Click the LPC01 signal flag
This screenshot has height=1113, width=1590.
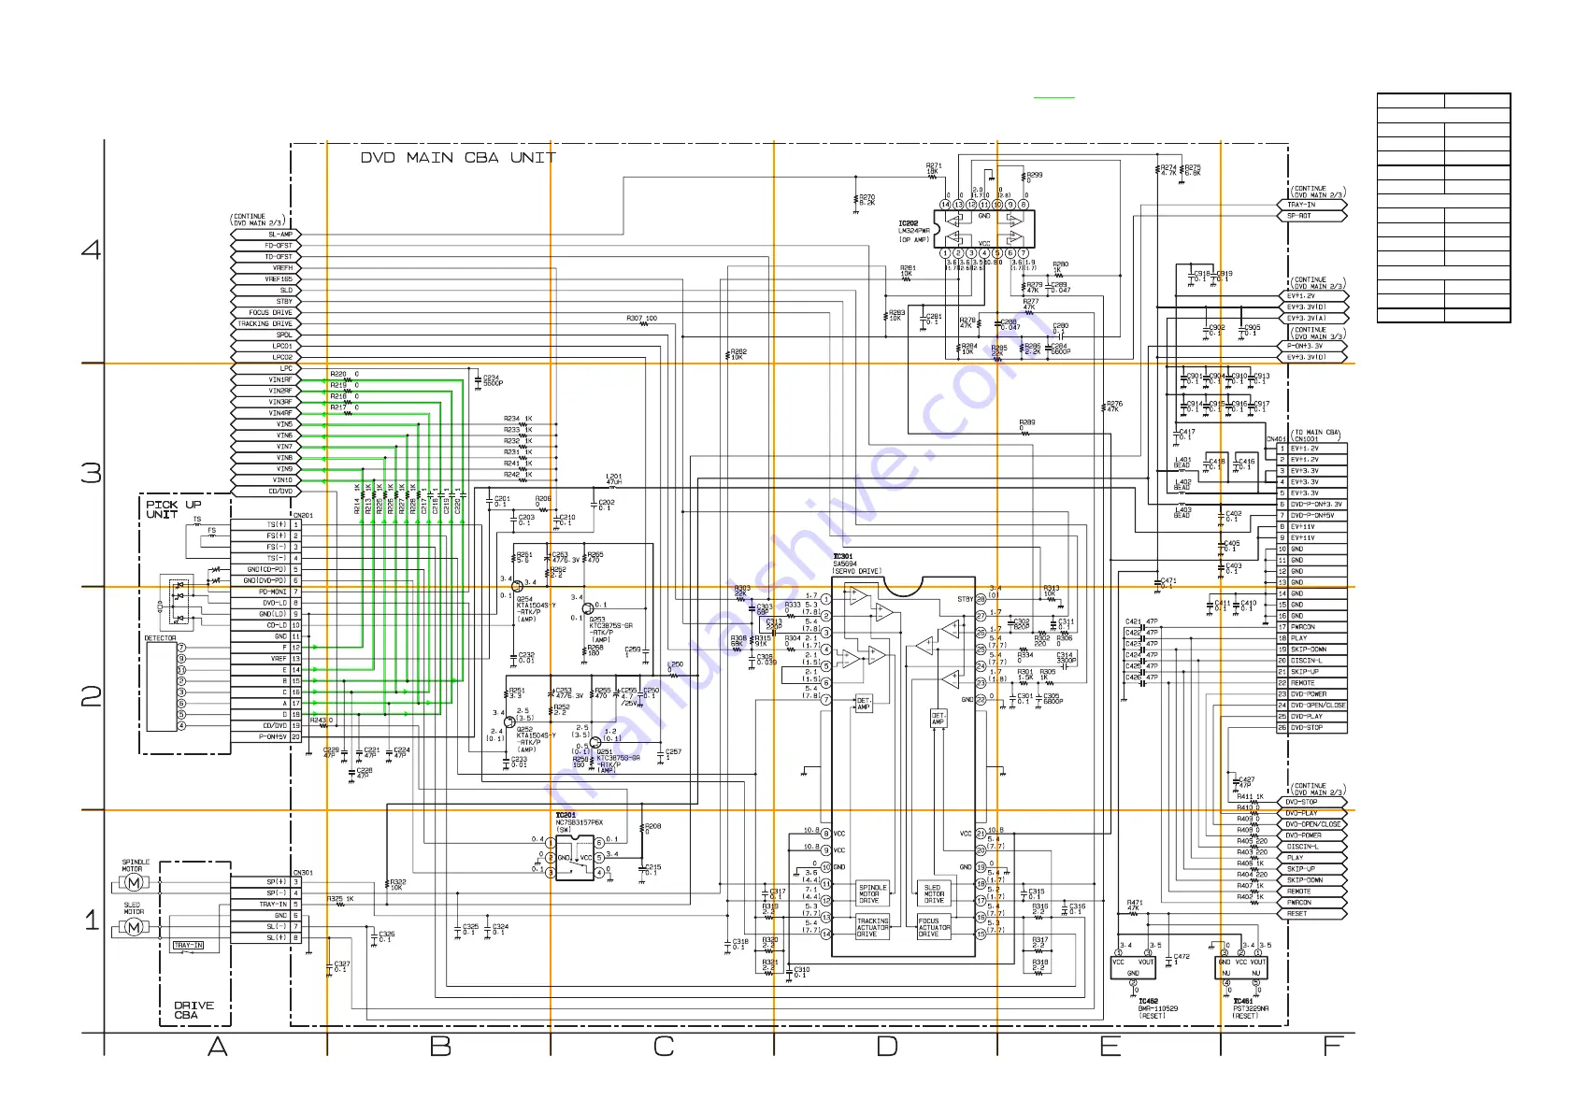[x=266, y=347]
